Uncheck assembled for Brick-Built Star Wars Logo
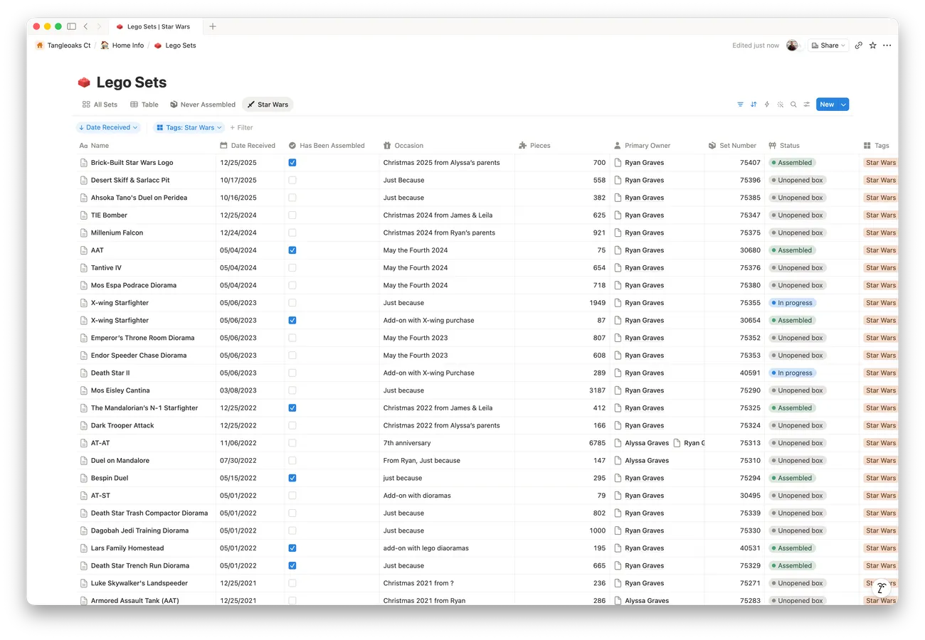925x640 pixels. 292,163
